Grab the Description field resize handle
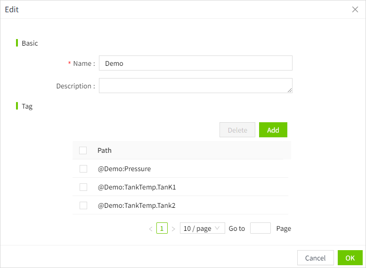Screen dimensions: 366x268 point(290,90)
